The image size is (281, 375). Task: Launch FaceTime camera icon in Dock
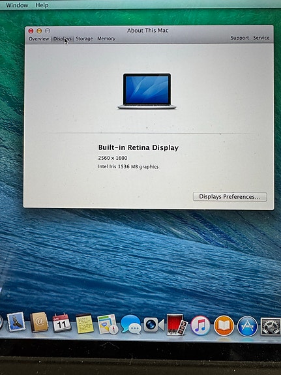click(154, 325)
